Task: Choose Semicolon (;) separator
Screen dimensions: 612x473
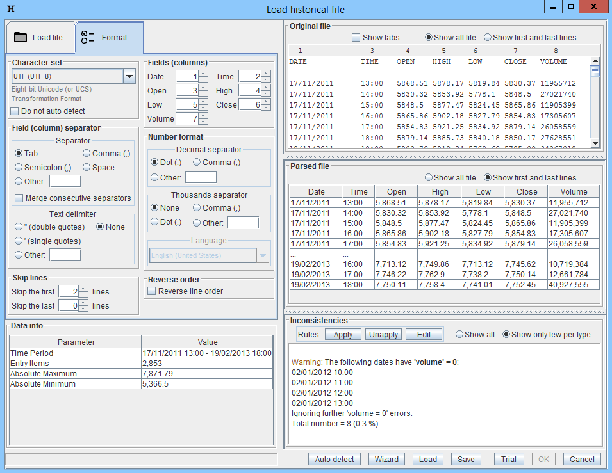Action: click(19, 167)
